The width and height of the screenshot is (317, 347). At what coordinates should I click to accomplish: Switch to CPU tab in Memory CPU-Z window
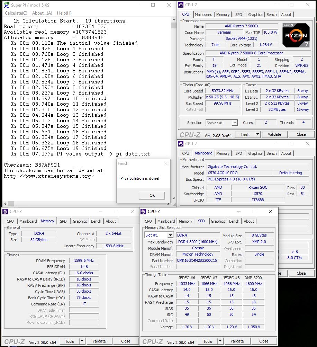[10, 221]
